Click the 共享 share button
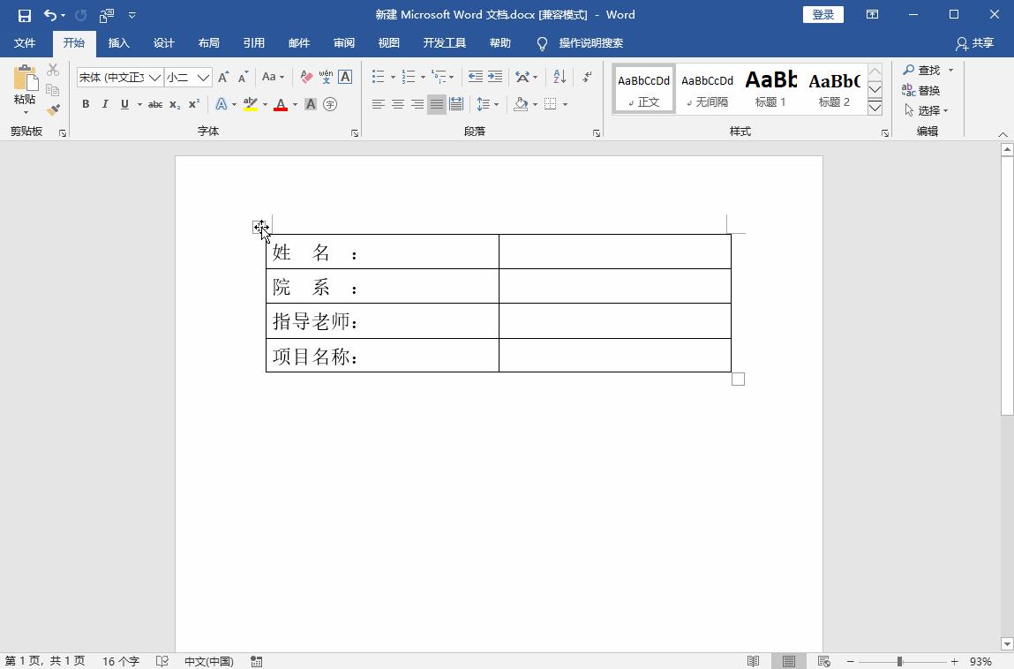The image size is (1014, 669). point(974,43)
